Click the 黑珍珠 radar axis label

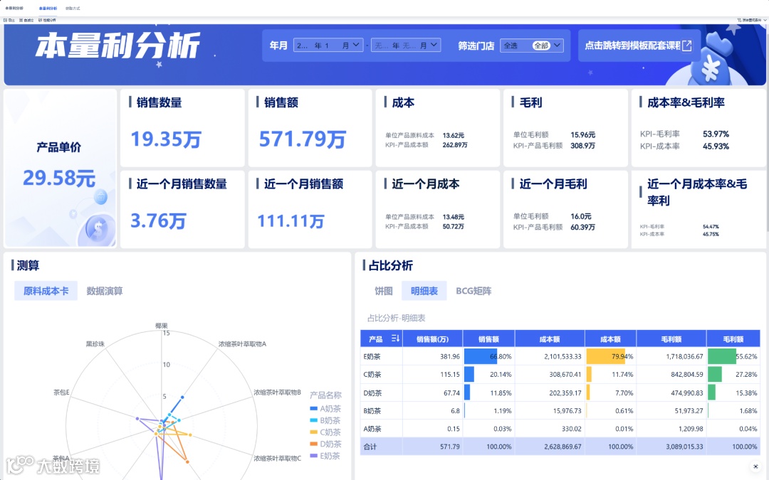95,344
